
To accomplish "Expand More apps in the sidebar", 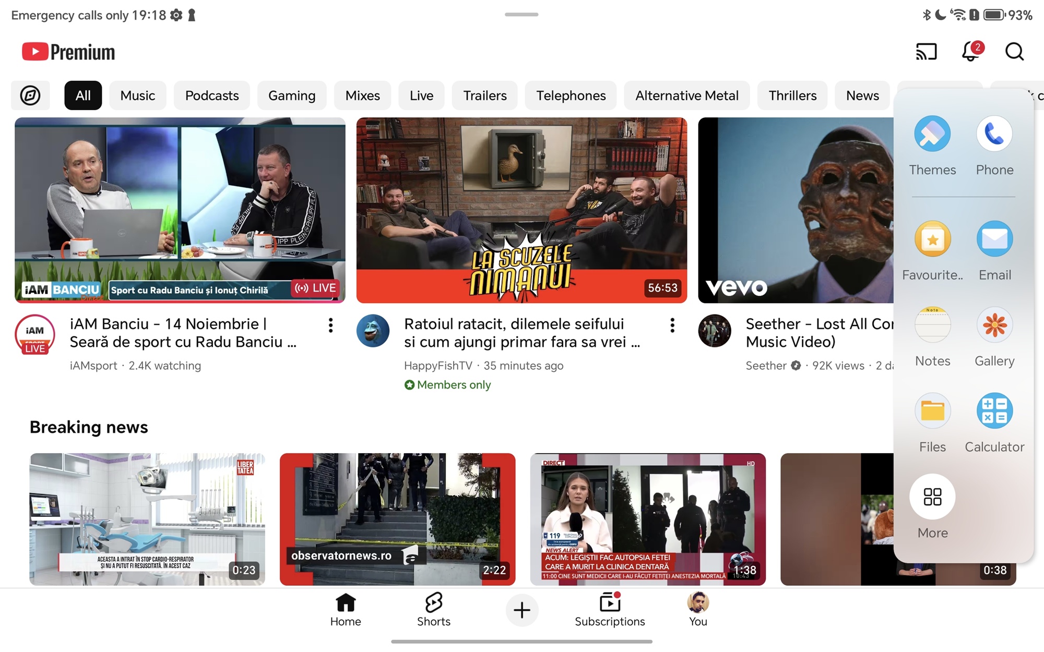I will pyautogui.click(x=932, y=497).
